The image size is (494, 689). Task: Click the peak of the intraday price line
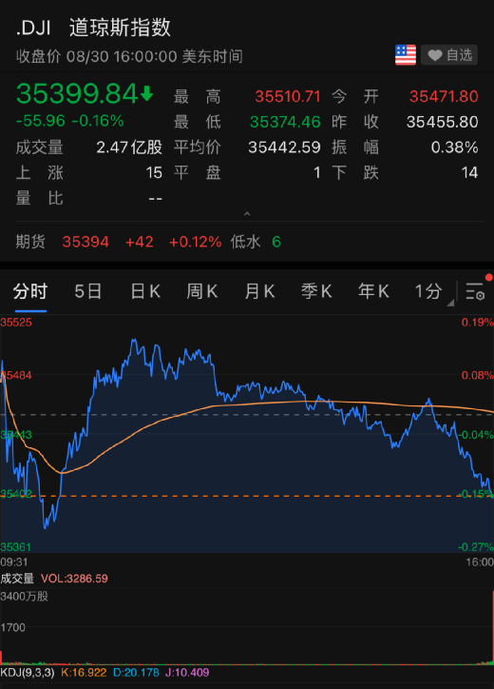[x=134, y=340]
